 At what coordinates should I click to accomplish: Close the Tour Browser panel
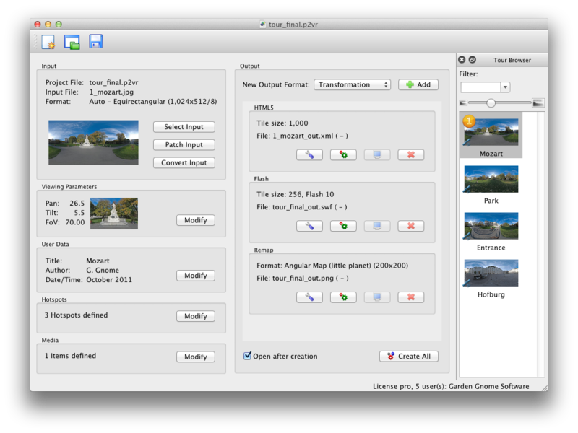point(462,60)
